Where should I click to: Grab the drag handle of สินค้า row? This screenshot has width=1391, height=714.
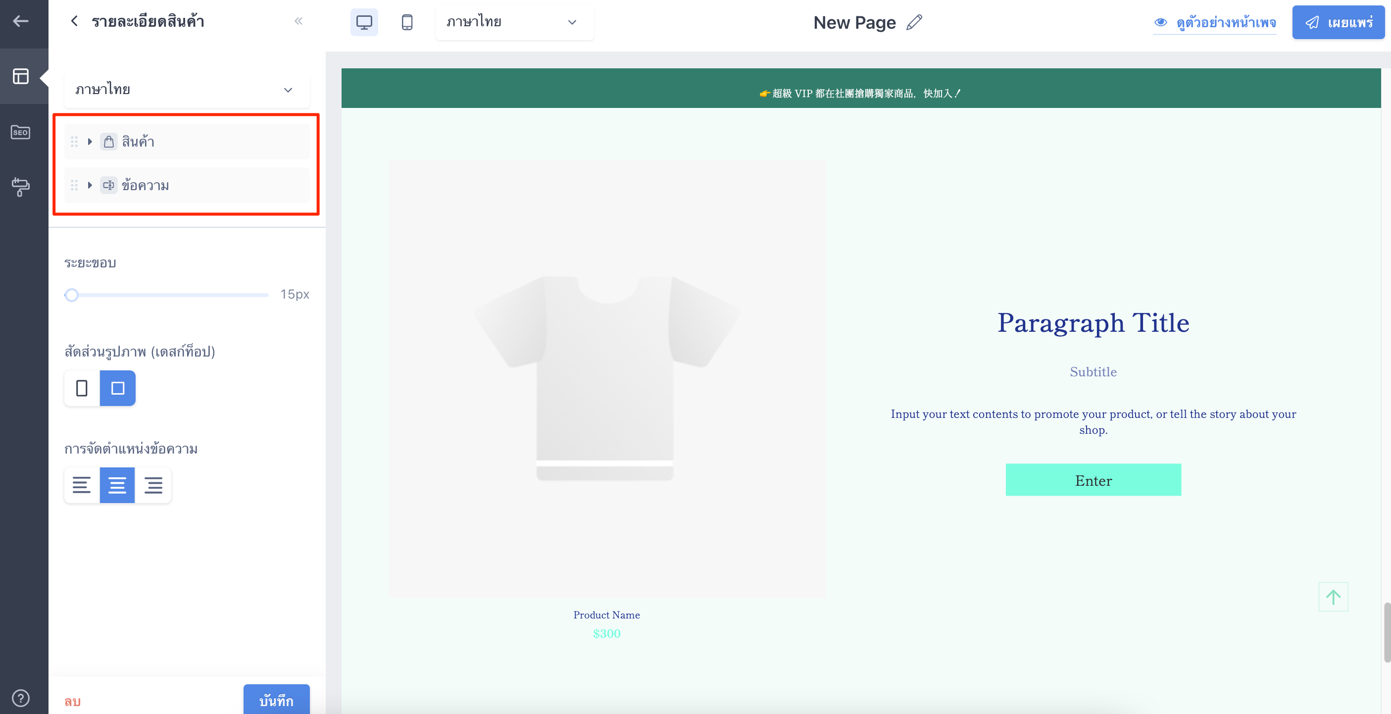pos(74,142)
